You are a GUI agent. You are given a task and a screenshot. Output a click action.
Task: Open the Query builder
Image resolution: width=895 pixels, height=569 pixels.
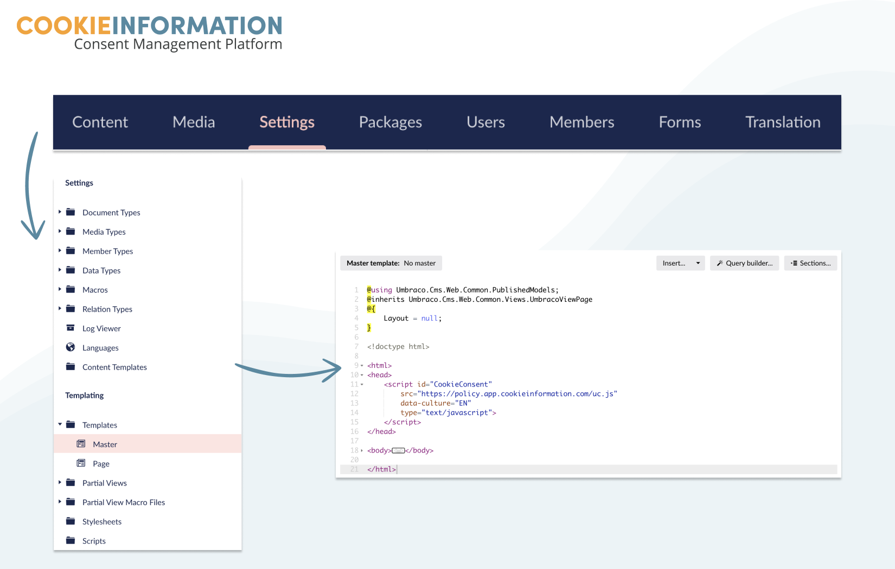[744, 263]
